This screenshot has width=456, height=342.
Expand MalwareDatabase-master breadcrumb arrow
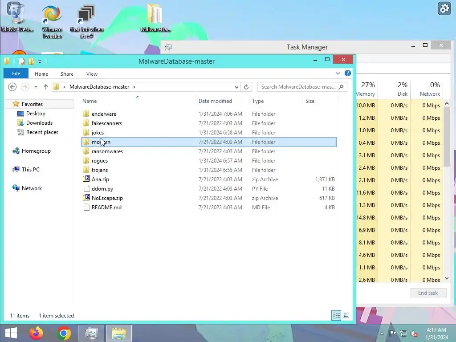pyautogui.click(x=134, y=87)
